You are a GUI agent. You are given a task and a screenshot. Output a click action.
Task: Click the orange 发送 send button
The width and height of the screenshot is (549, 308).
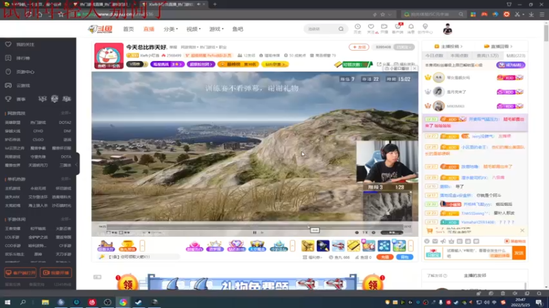point(519,253)
